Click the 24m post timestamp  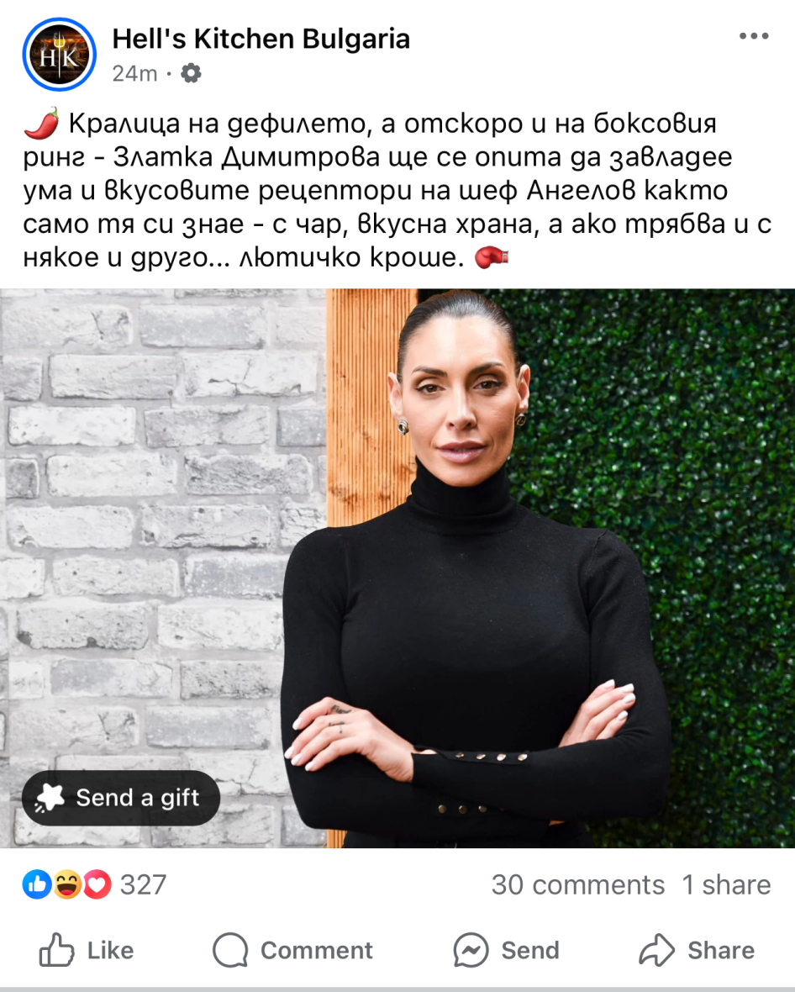pos(134,73)
